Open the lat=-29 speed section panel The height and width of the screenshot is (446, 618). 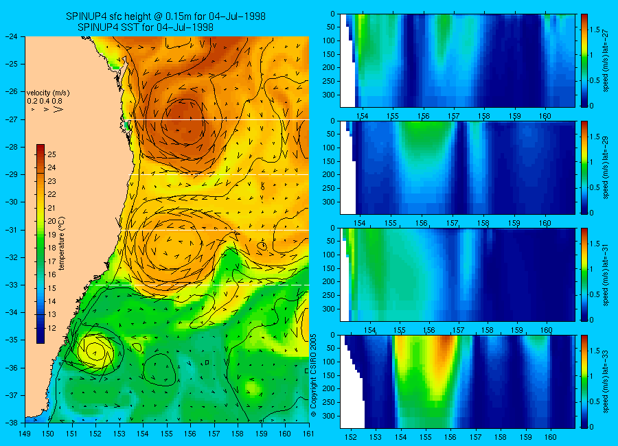click(x=457, y=168)
